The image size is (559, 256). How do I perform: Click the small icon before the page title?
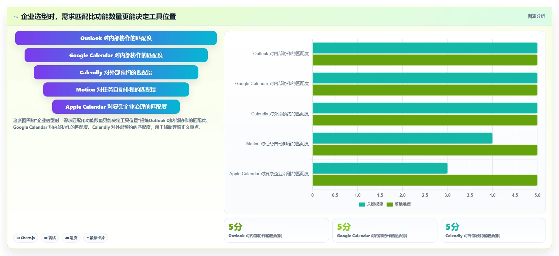(16, 17)
